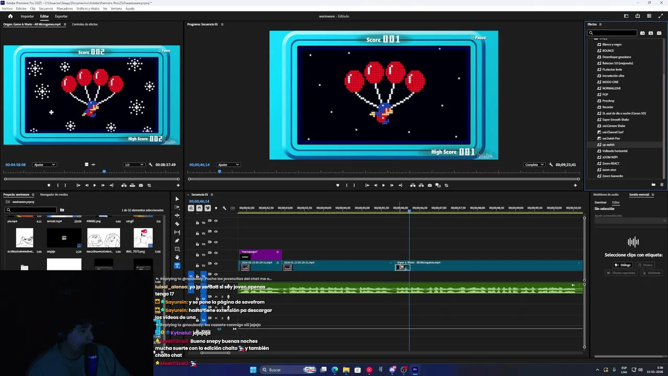Open Program monitor button editor plus

(575, 185)
